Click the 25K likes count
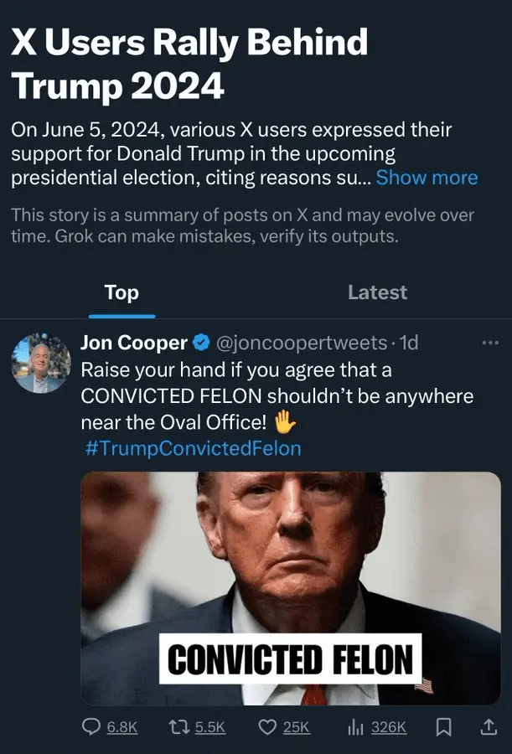 296,727
